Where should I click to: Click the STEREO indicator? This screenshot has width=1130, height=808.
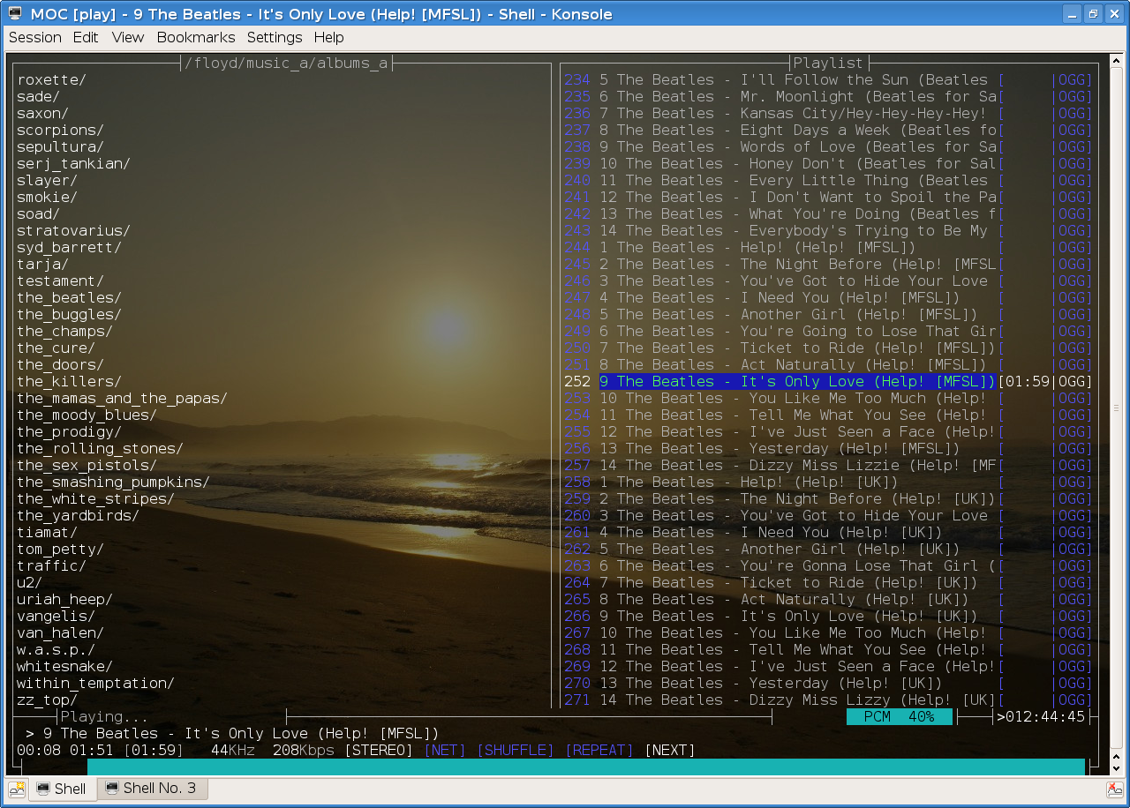[379, 750]
